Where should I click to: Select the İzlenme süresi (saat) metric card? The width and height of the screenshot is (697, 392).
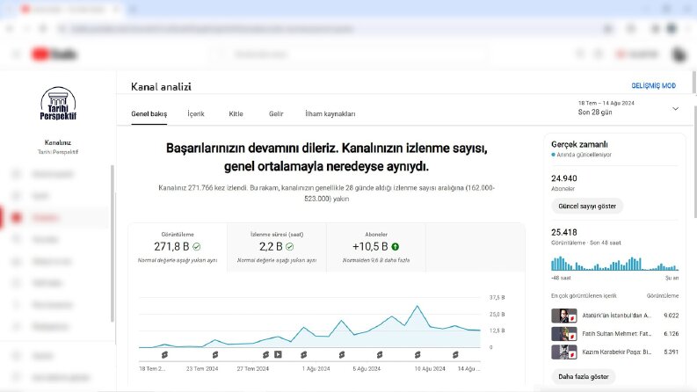pos(277,248)
